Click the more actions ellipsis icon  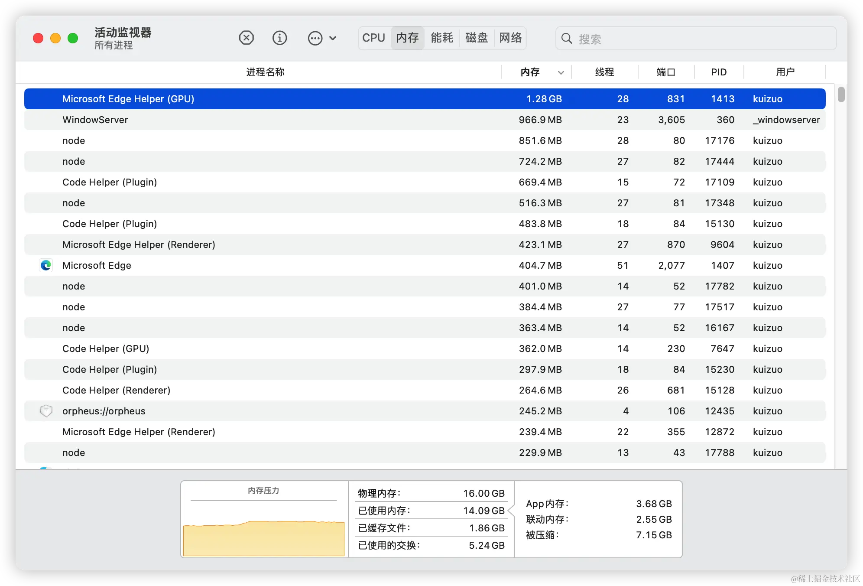(315, 38)
